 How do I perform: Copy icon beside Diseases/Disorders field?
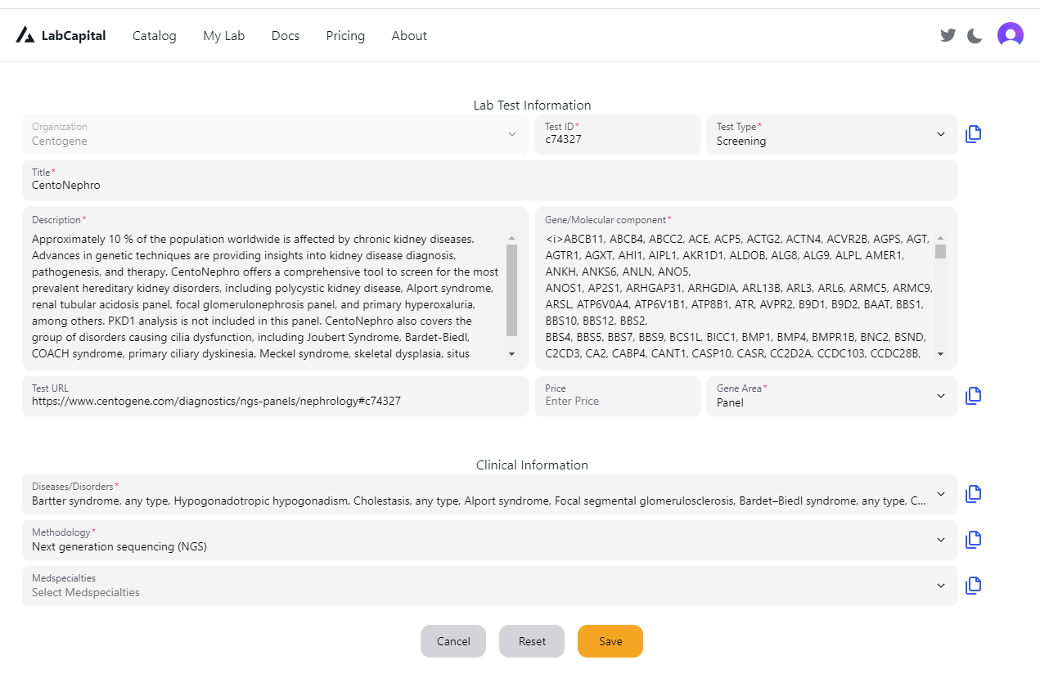coord(973,494)
